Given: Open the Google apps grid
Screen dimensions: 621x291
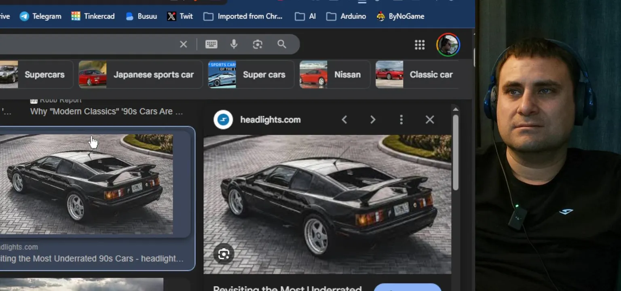Looking at the screenshot, I should 420,44.
